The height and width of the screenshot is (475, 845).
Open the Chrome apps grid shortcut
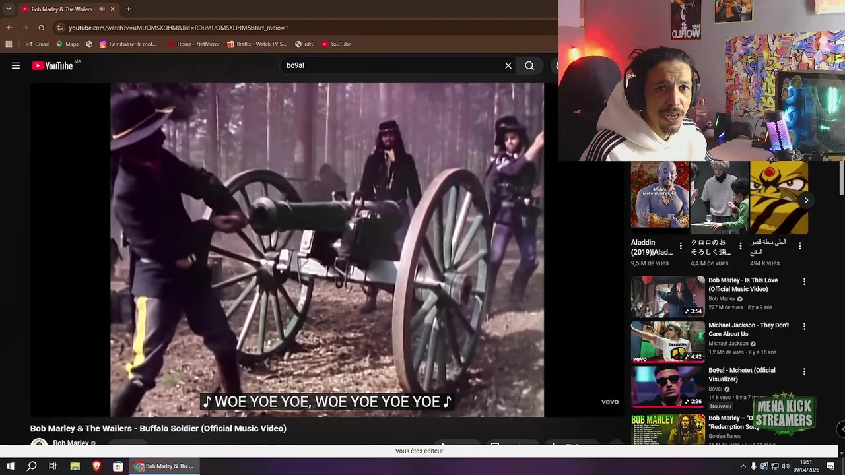click(9, 44)
